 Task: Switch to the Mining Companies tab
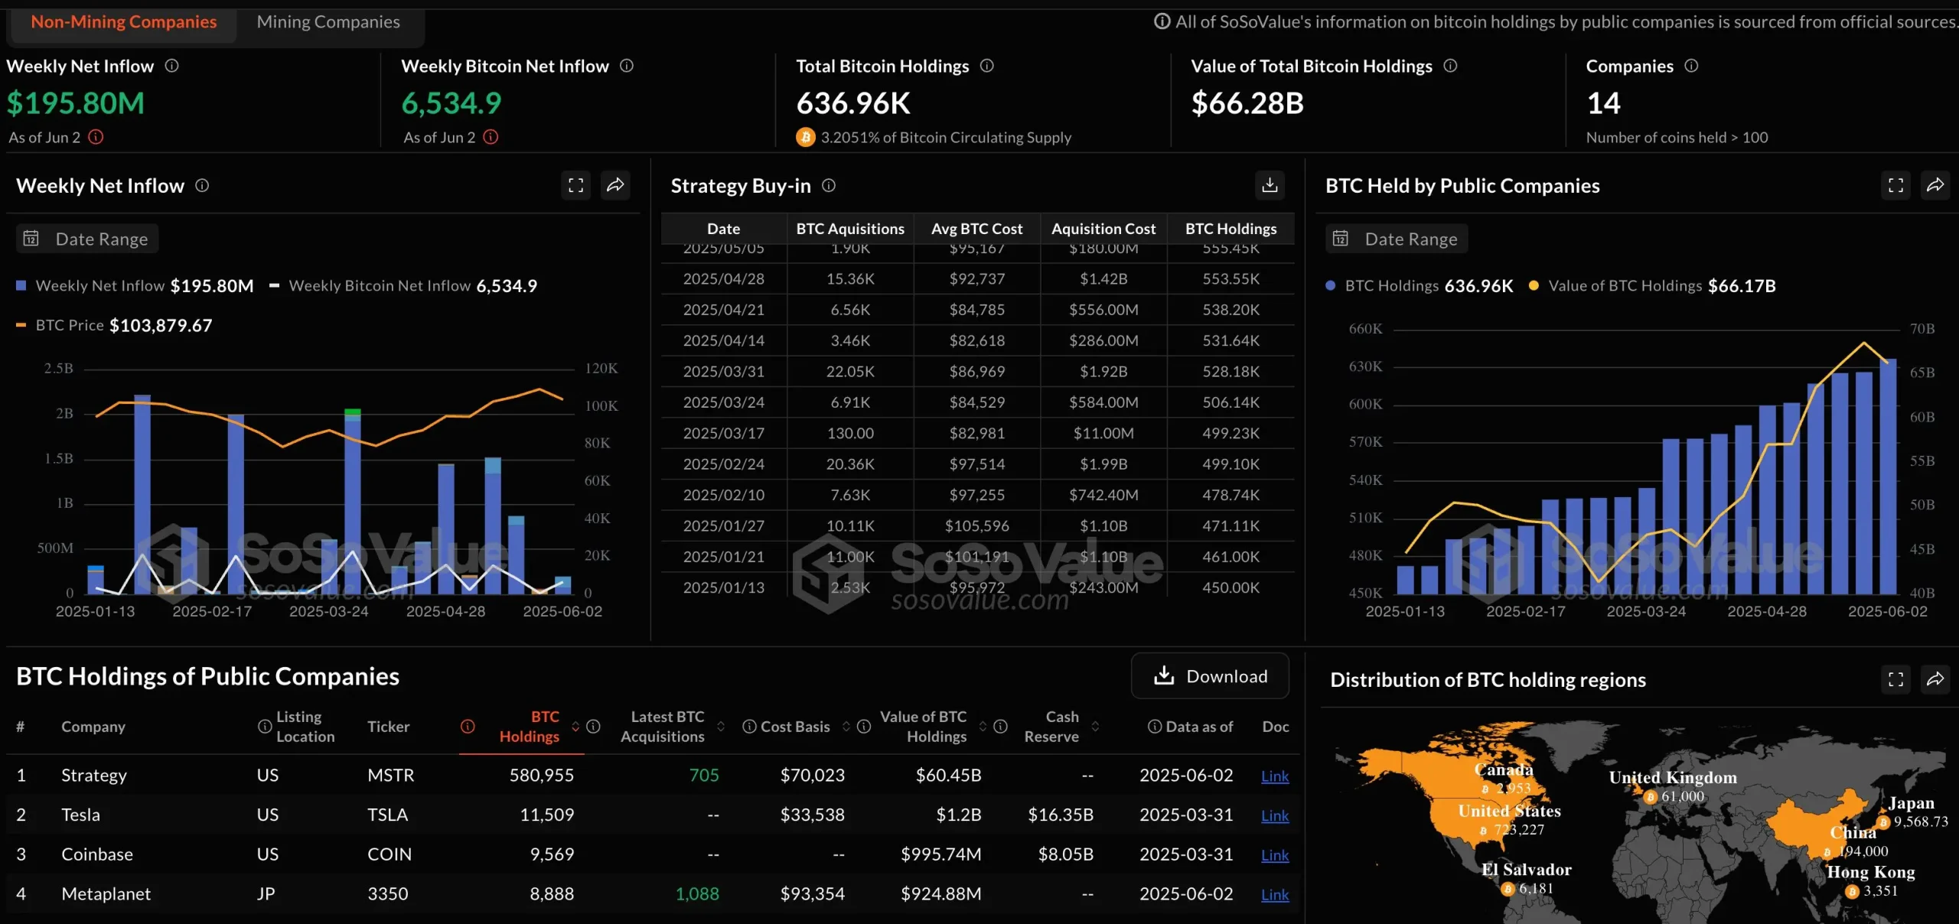tap(328, 21)
